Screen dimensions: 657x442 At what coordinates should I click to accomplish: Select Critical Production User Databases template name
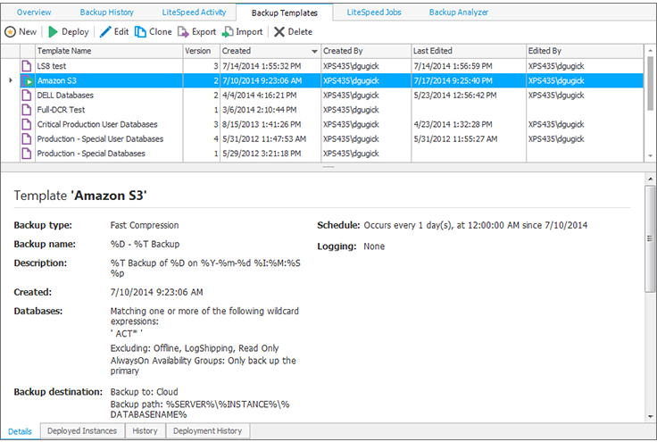coord(97,124)
